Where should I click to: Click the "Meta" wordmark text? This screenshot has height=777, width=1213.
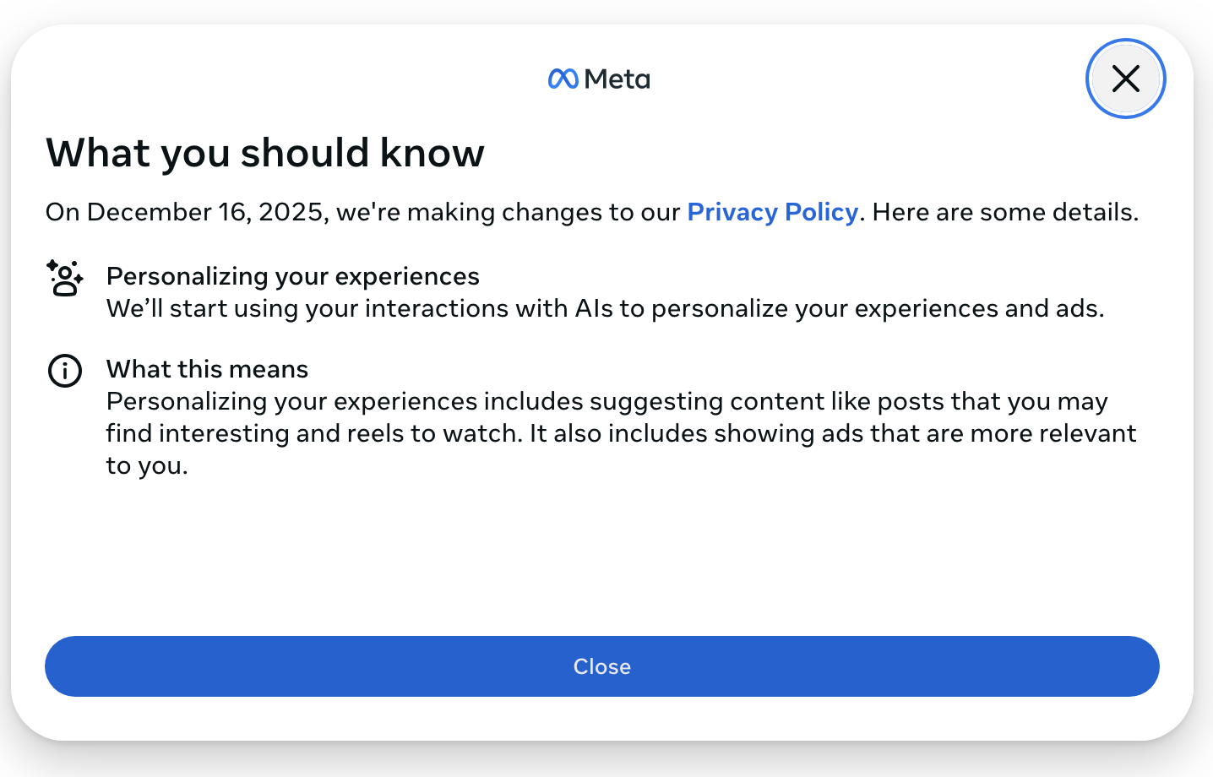click(x=617, y=79)
